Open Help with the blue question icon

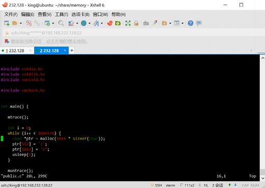tap(191, 23)
